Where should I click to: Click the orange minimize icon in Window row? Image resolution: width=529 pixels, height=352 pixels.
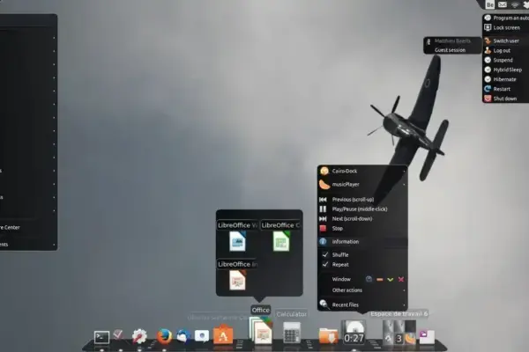coord(379,279)
